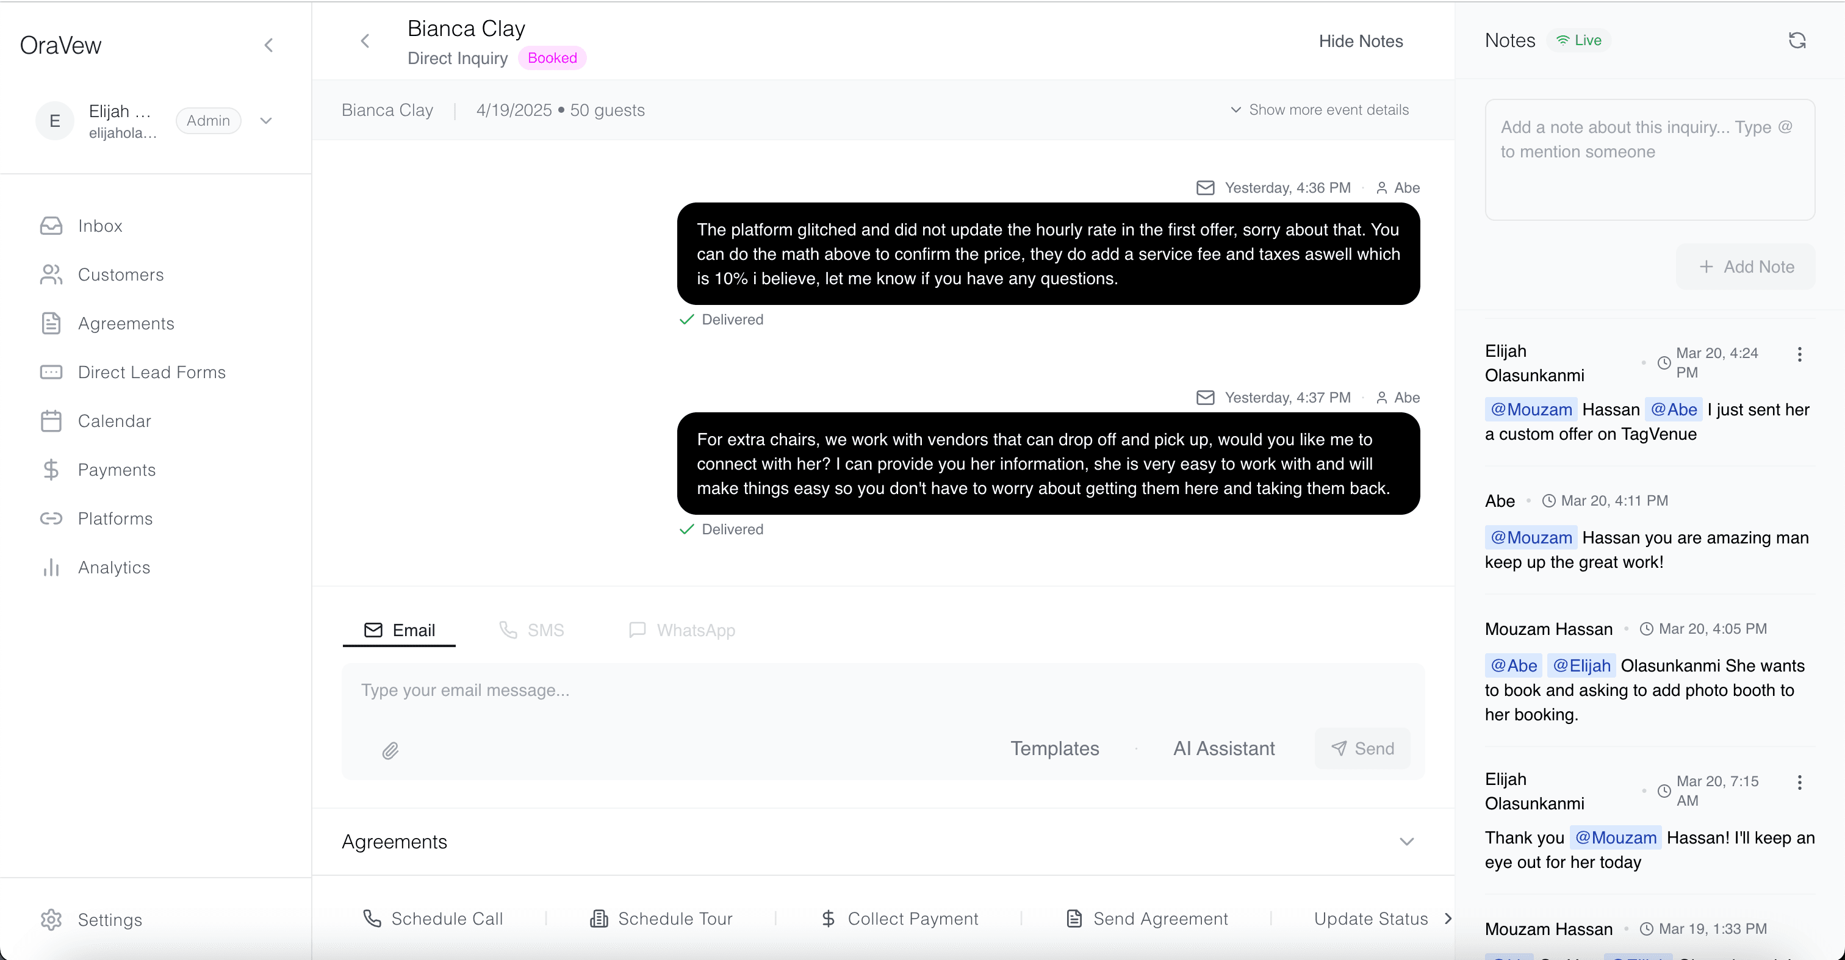Viewport: 1845px width, 960px height.
Task: Open options for Mar 20, 7:15 AM note
Action: (1799, 783)
